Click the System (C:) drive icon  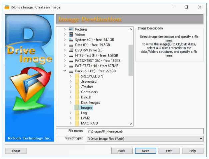pos(71,40)
